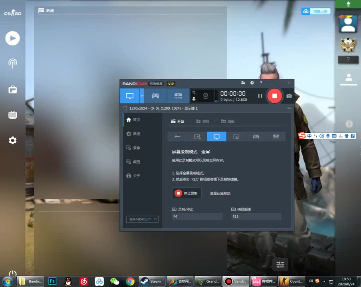Click the 停止录制 button
The height and width of the screenshot is (287, 361).
(x=186, y=193)
